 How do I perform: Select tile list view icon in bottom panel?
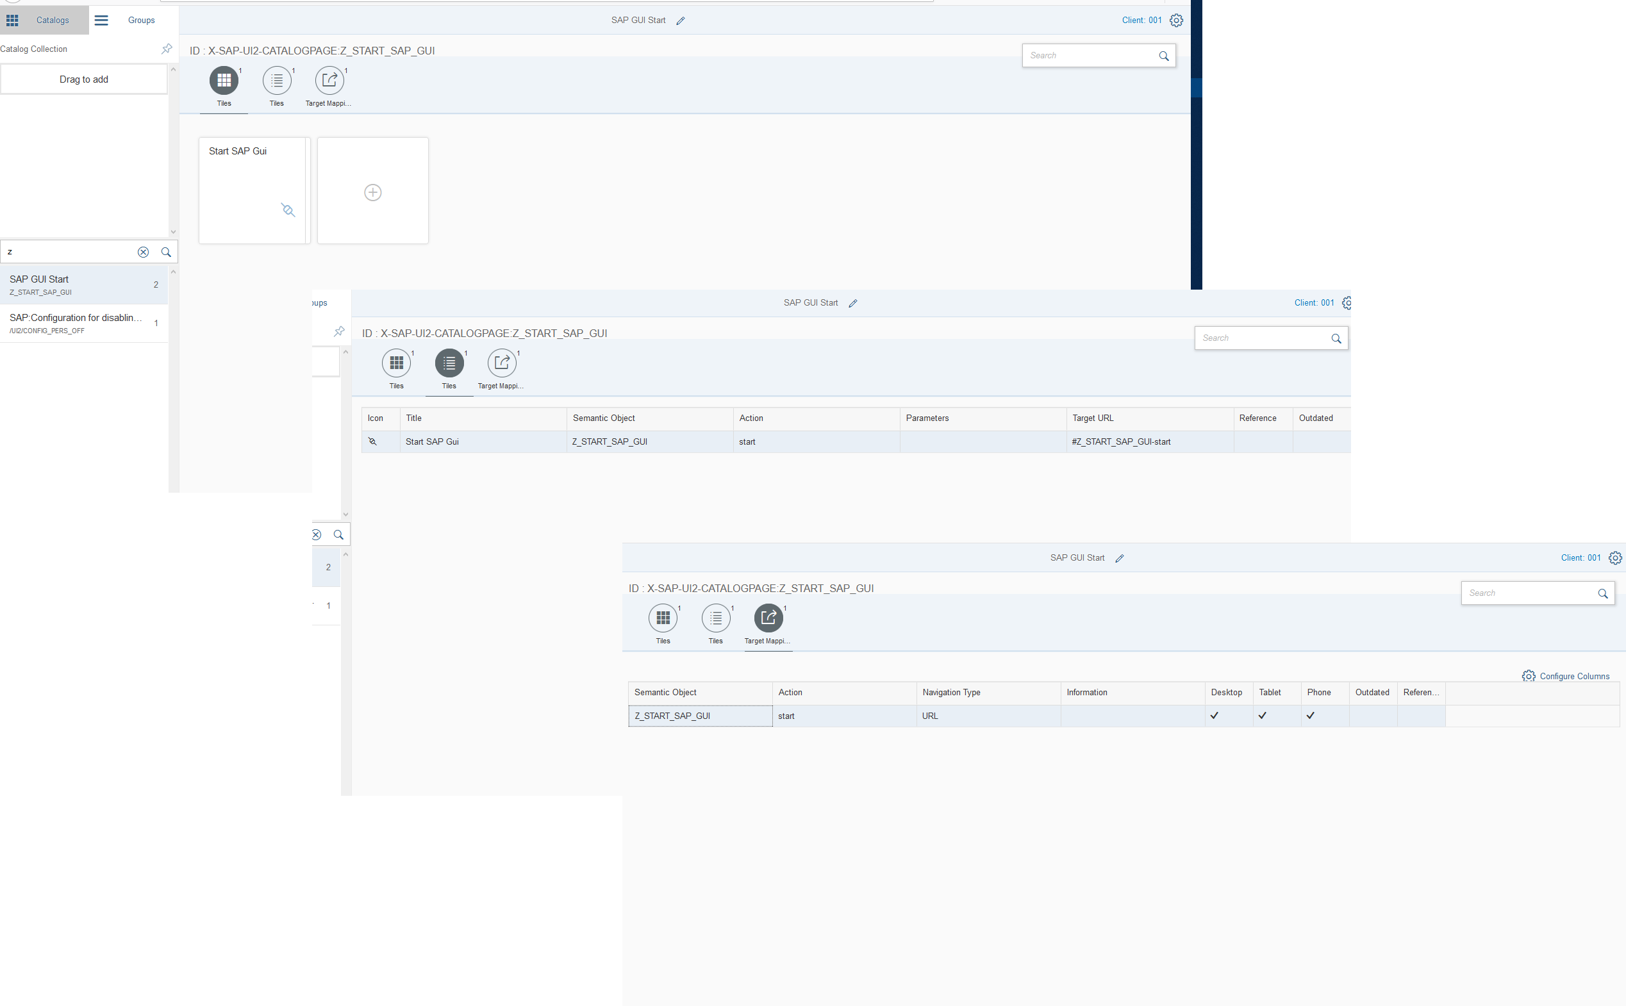pos(716,618)
